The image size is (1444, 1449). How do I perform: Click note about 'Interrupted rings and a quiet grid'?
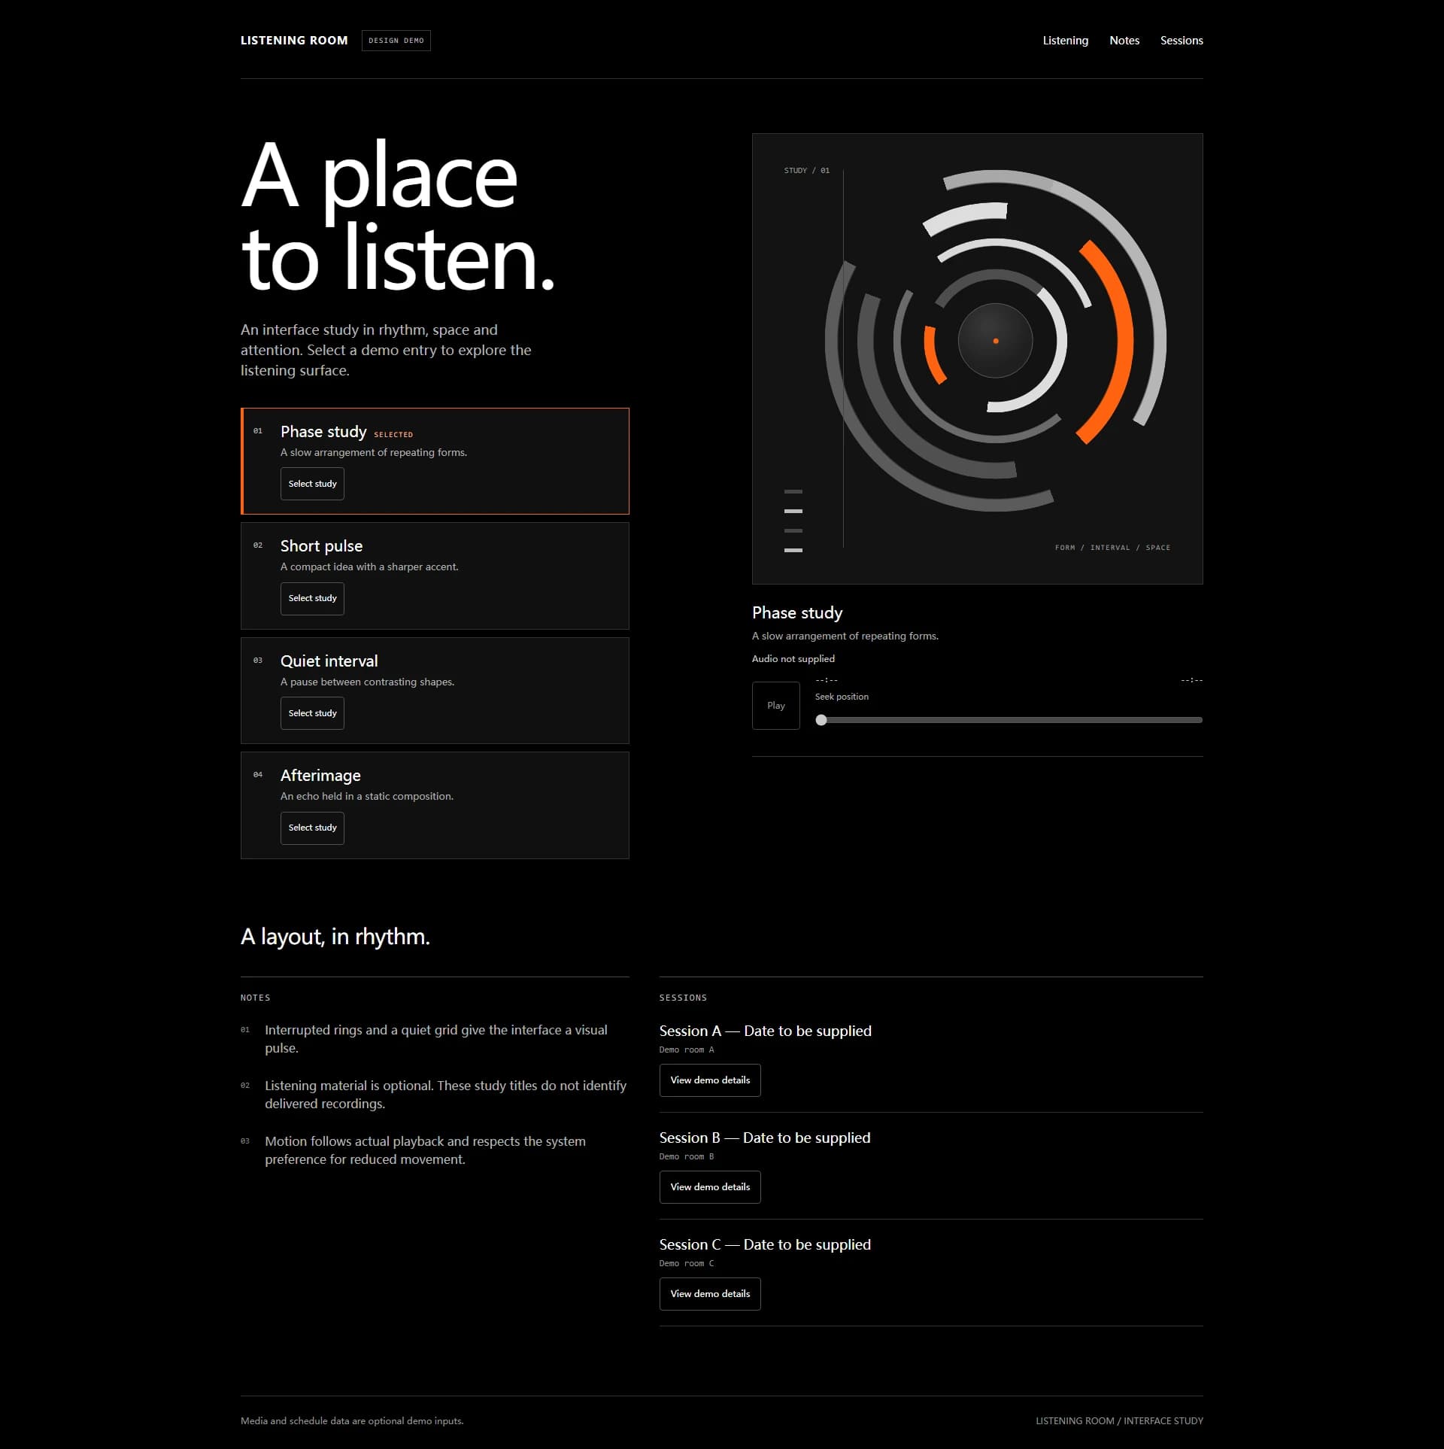436,1039
